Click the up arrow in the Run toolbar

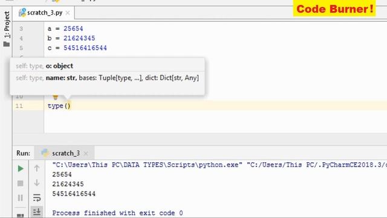[37, 168]
